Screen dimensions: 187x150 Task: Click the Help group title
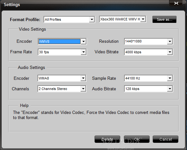(24, 105)
